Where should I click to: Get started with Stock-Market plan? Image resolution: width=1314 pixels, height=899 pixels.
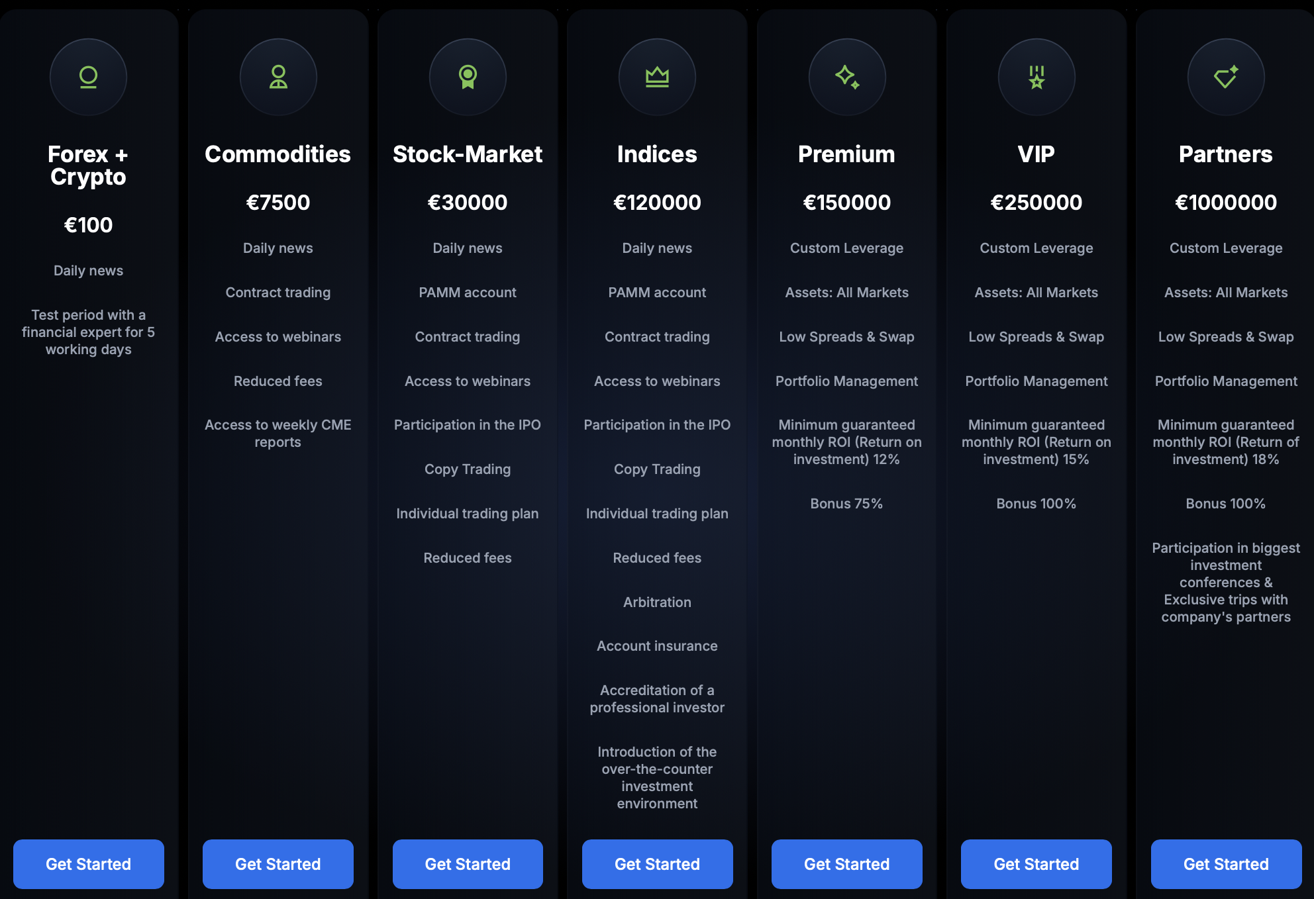468,864
